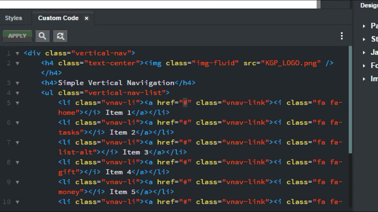Viewport: 378px width, 212px height.
Task: Click "tasks" wrapped text on line 6
Action: pos(69,132)
